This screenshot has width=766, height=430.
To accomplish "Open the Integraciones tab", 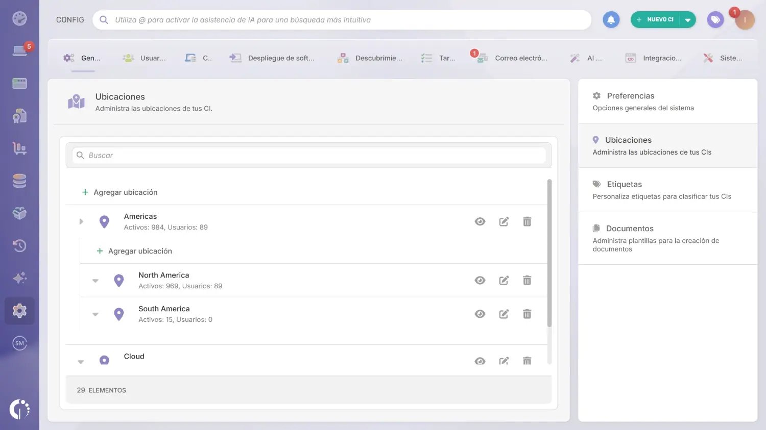I will point(654,58).
